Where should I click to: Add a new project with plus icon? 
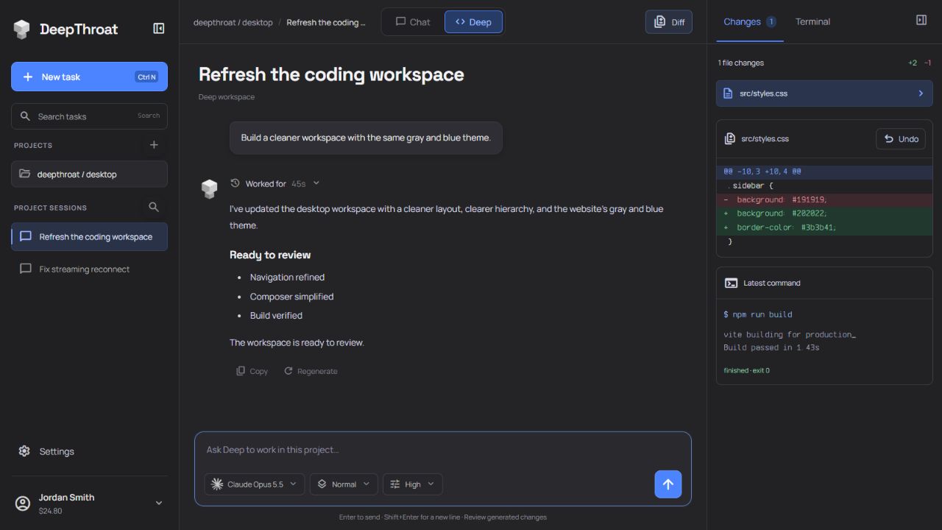pyautogui.click(x=154, y=145)
